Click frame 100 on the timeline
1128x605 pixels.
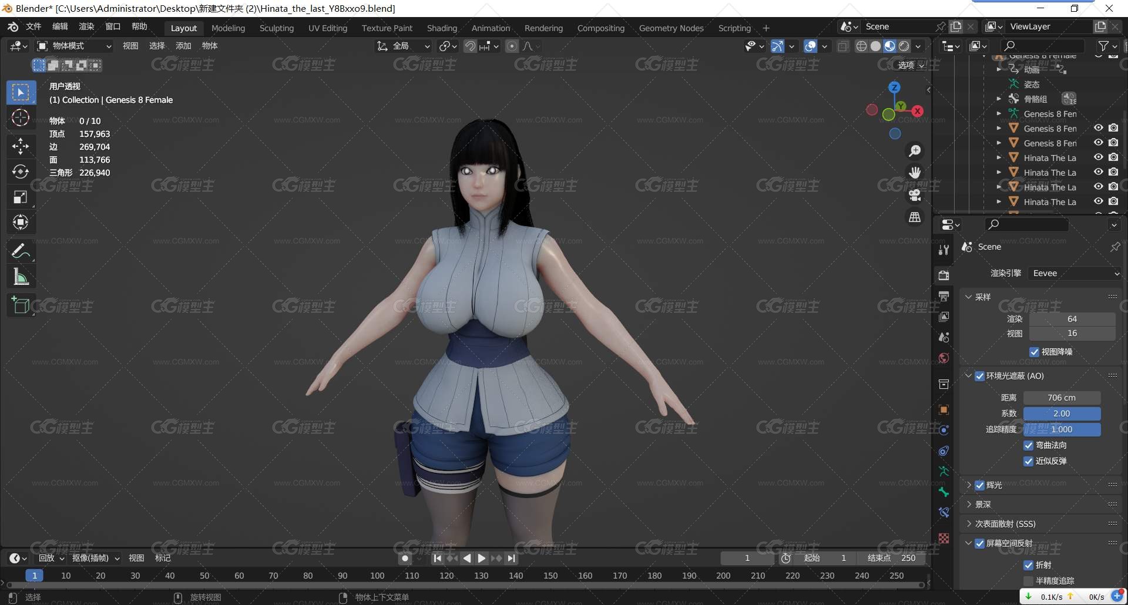(x=377, y=576)
